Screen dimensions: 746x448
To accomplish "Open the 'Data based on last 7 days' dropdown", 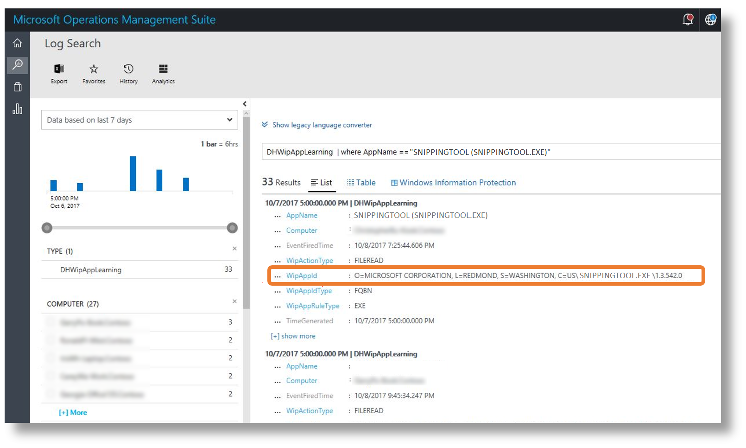I will (x=139, y=120).
